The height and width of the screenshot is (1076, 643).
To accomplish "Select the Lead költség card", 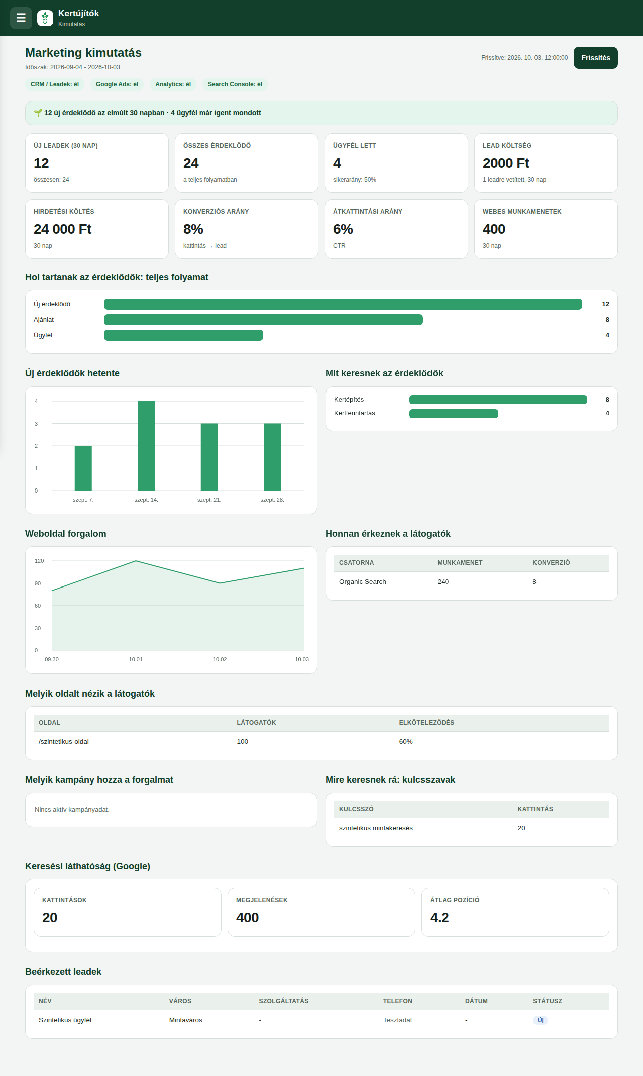I will [546, 163].
